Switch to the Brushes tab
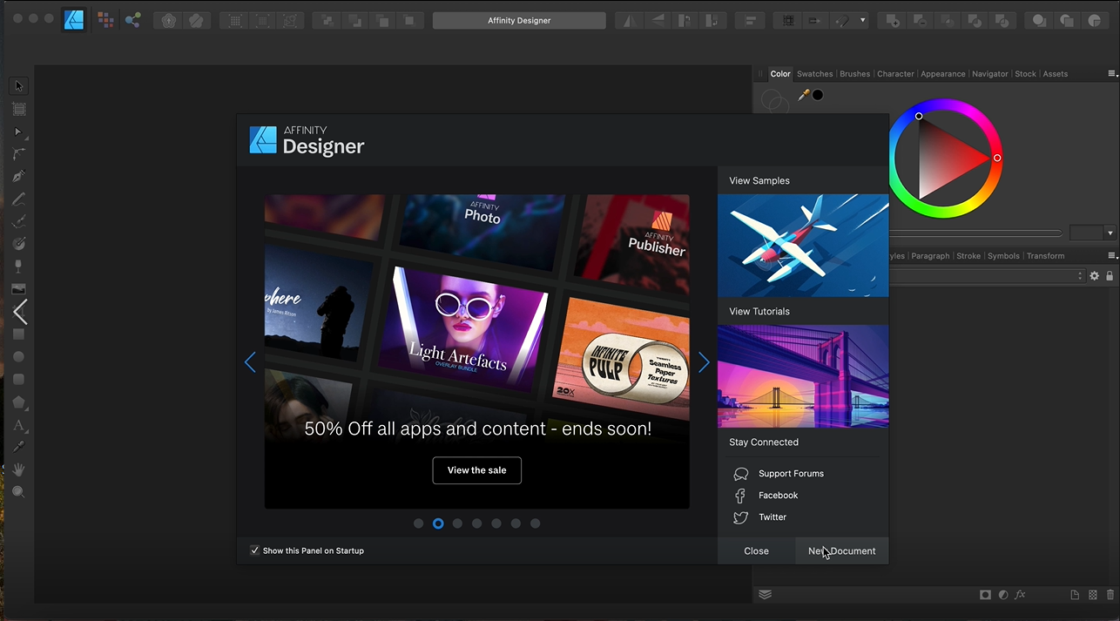This screenshot has width=1120, height=621. pos(854,74)
